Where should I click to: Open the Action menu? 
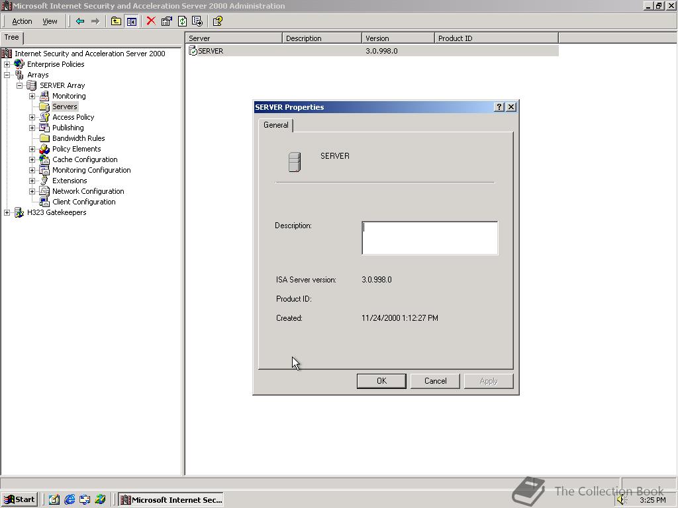22,21
